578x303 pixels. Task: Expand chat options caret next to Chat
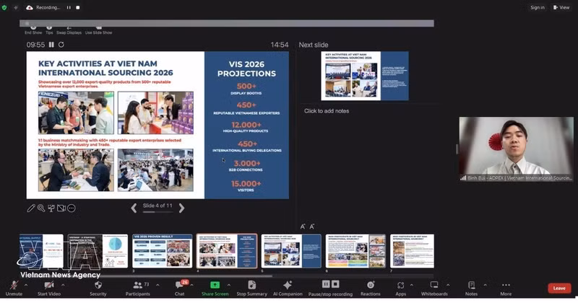point(191,285)
